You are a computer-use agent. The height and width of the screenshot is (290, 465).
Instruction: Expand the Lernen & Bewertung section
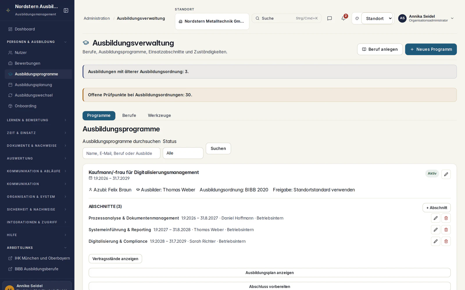(x=37, y=120)
